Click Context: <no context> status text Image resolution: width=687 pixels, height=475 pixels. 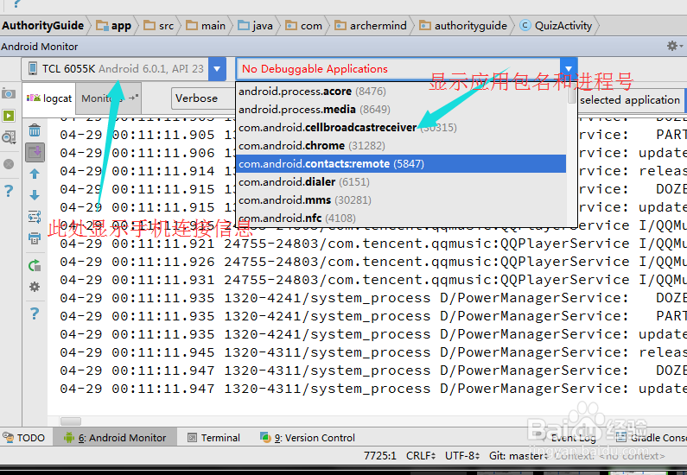coord(609,456)
